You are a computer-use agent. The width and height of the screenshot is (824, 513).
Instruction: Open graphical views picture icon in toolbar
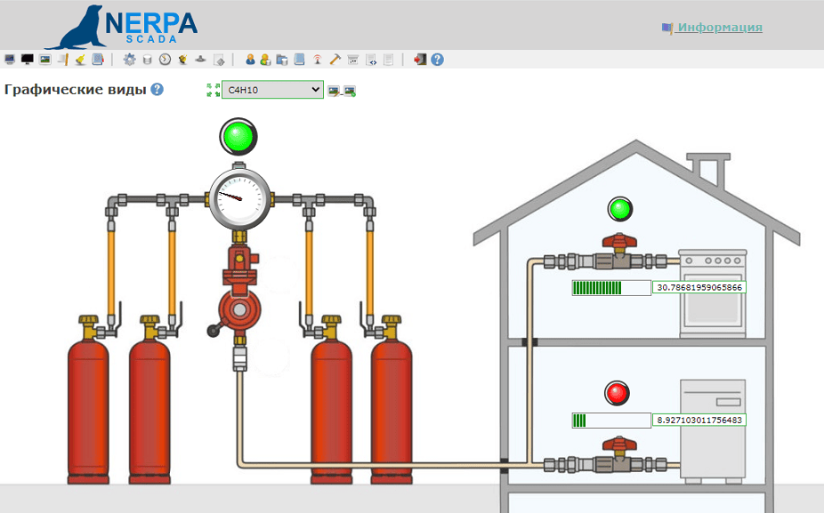[x=45, y=60]
